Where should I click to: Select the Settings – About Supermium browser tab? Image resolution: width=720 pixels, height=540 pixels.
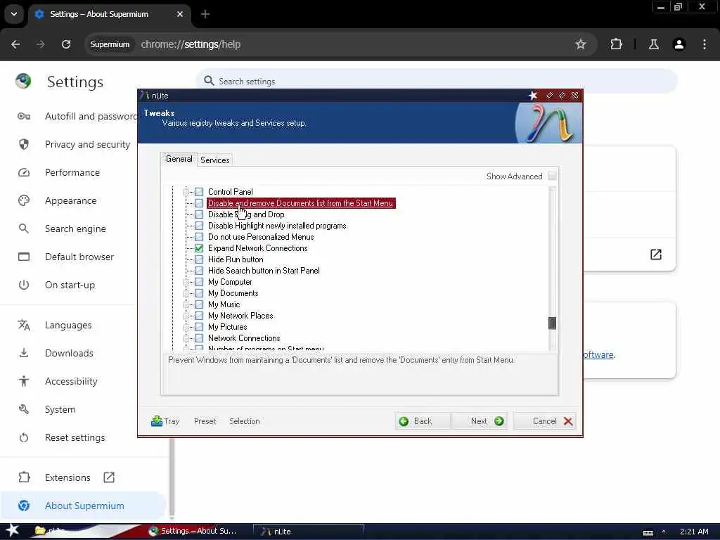pyautogui.click(x=109, y=14)
